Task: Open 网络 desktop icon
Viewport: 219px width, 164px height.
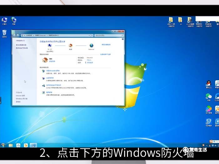Action: [x=14, y=21]
